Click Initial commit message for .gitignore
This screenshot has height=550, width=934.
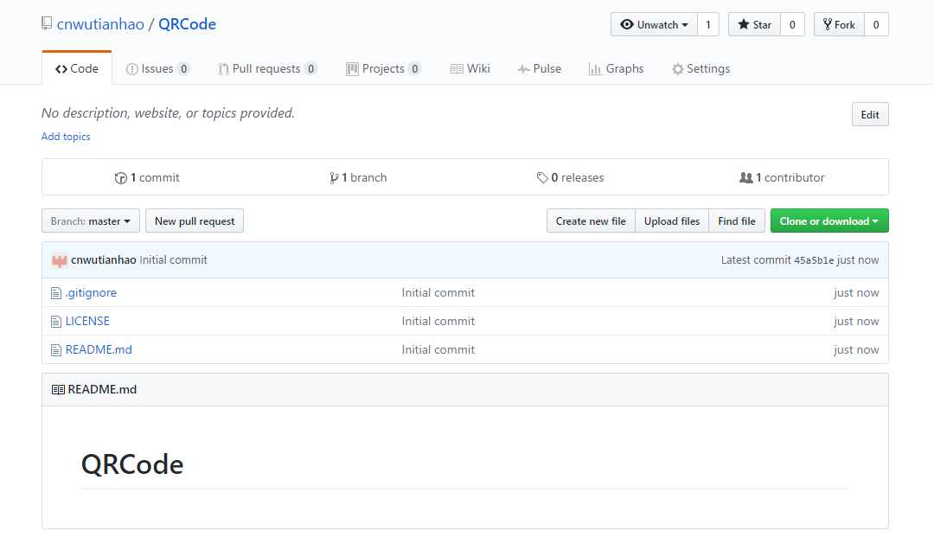[x=438, y=292]
